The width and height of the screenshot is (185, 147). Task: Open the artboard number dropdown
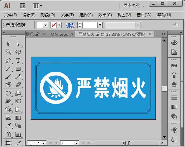click(x=77, y=143)
